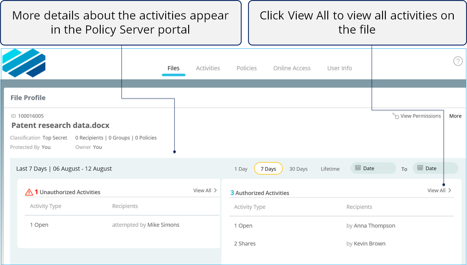Select the 30 Days time range
This screenshot has width=467, height=265.
click(298, 169)
